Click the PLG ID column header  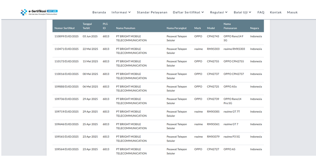(105, 26)
